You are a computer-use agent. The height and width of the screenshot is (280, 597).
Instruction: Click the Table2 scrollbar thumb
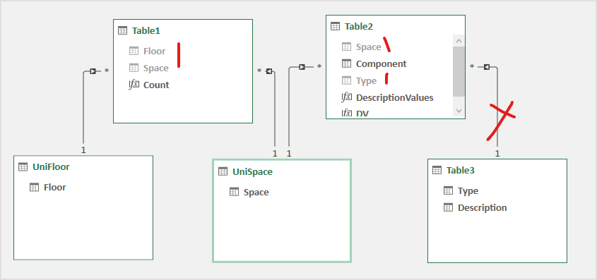tap(459, 71)
